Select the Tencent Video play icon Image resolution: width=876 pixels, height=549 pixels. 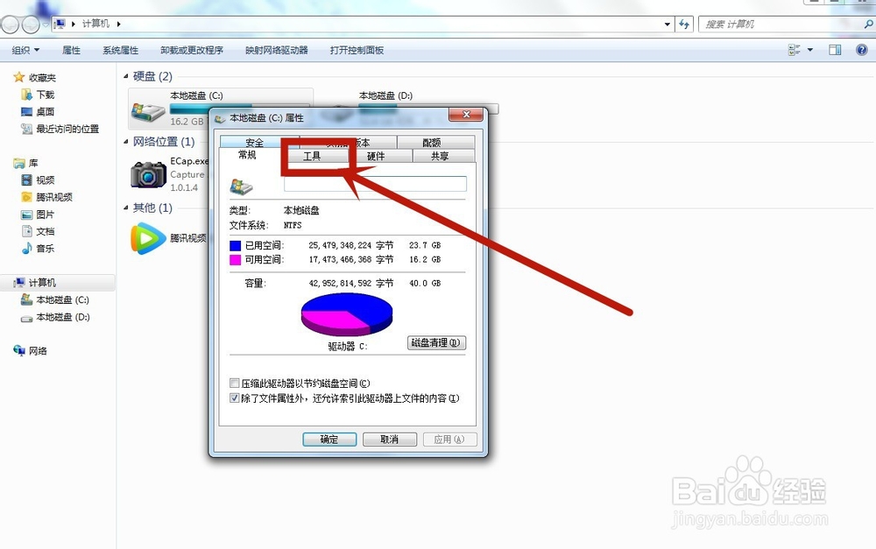click(148, 238)
